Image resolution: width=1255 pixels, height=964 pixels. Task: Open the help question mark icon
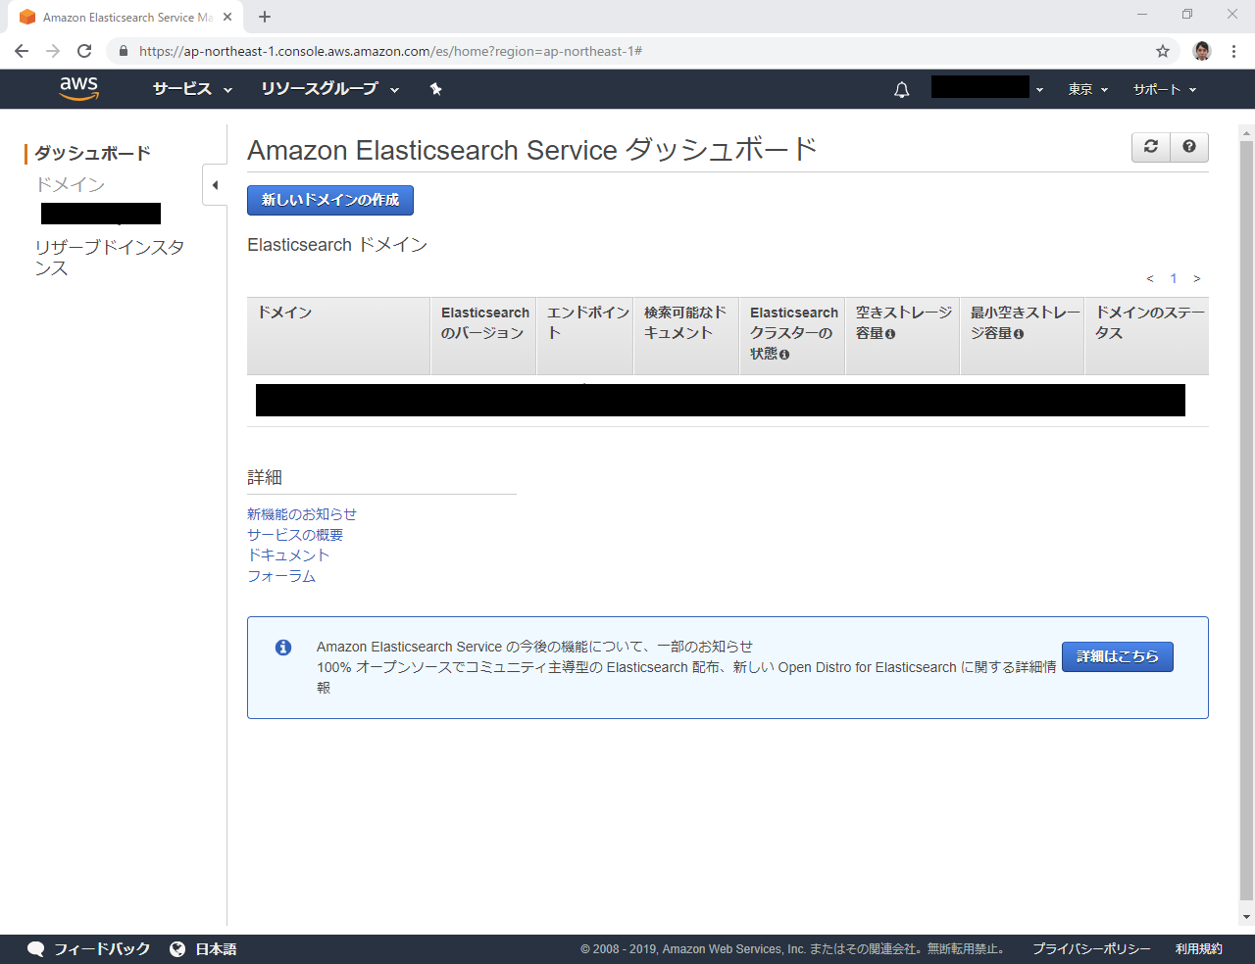(1189, 147)
